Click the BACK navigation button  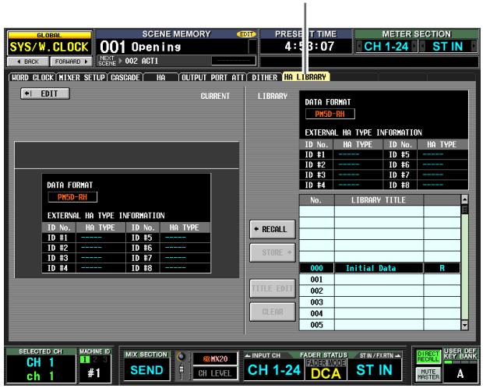coord(28,62)
